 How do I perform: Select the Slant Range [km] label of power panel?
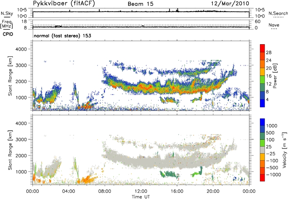tap(10, 76)
